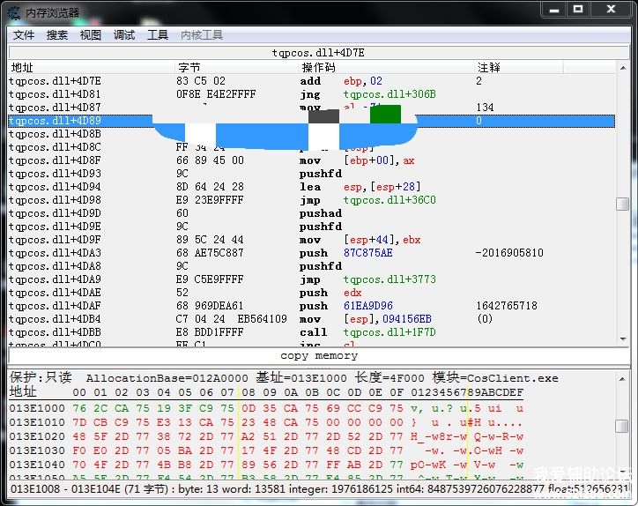The image size is (638, 506).
Task: Select row tqpcos.dll+4DA9 jmp tqpcos.dll+3773
Action: pos(312,279)
